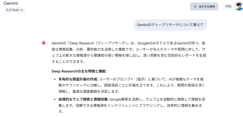Select the user prompt bubble about ディープリサーチ
This screenshot has height=117, width=243.
[170, 25]
